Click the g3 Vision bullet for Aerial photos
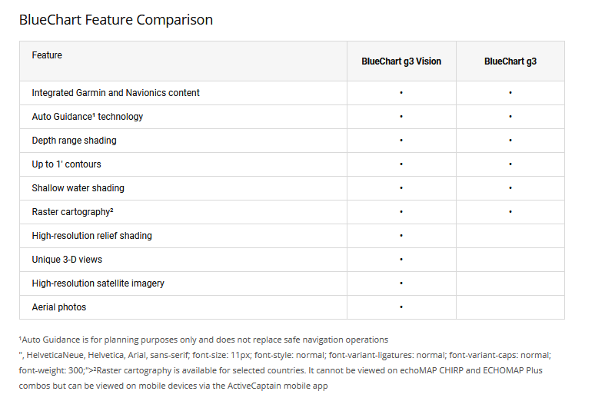The height and width of the screenshot is (411, 605). tap(401, 307)
